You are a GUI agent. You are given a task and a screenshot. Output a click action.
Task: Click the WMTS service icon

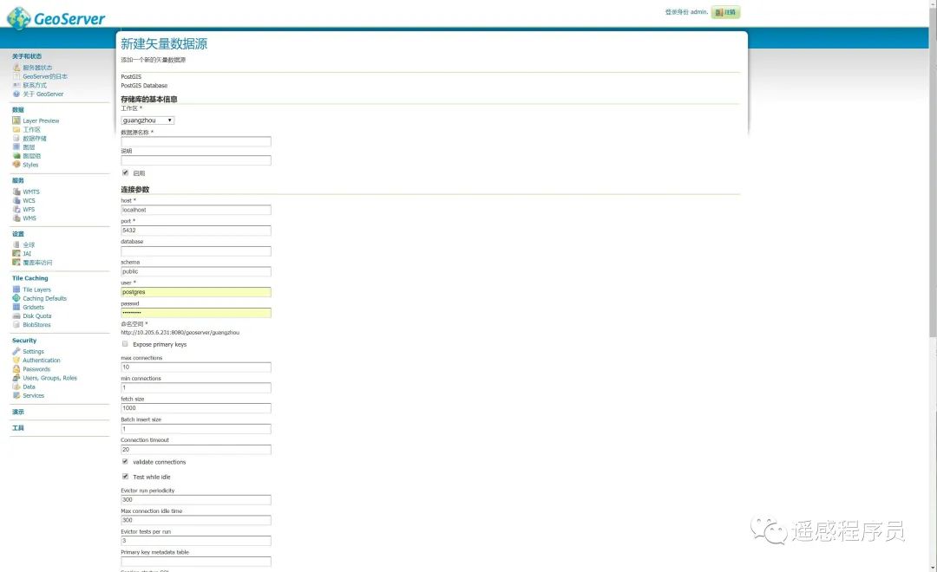pos(16,192)
